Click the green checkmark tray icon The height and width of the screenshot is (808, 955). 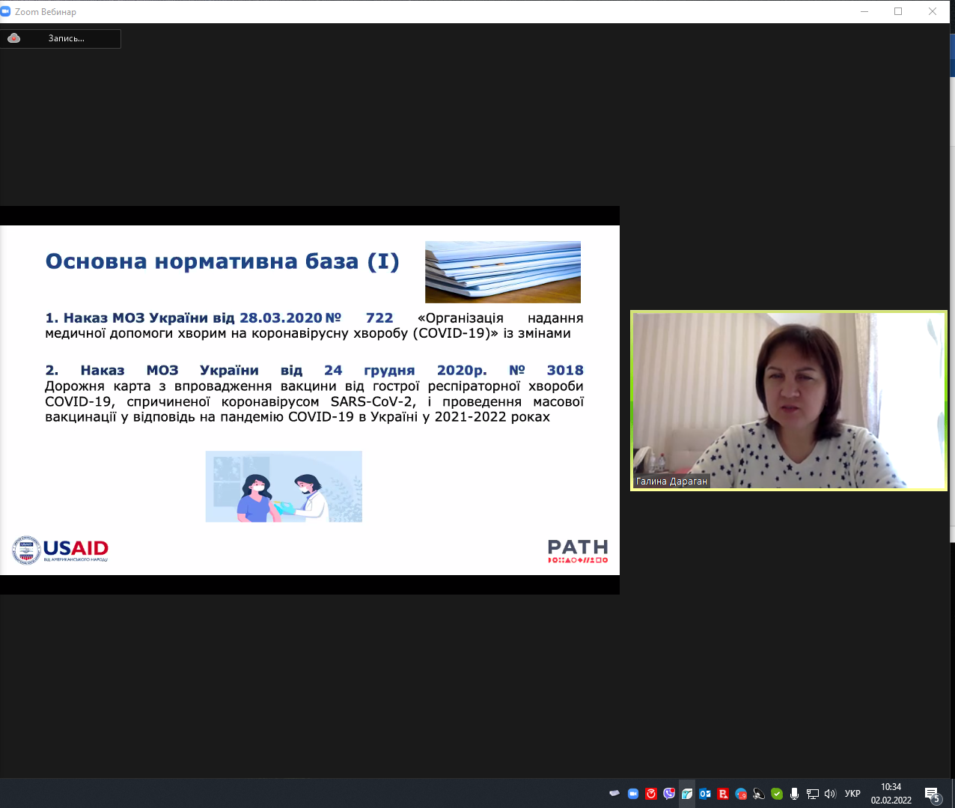[x=777, y=794]
